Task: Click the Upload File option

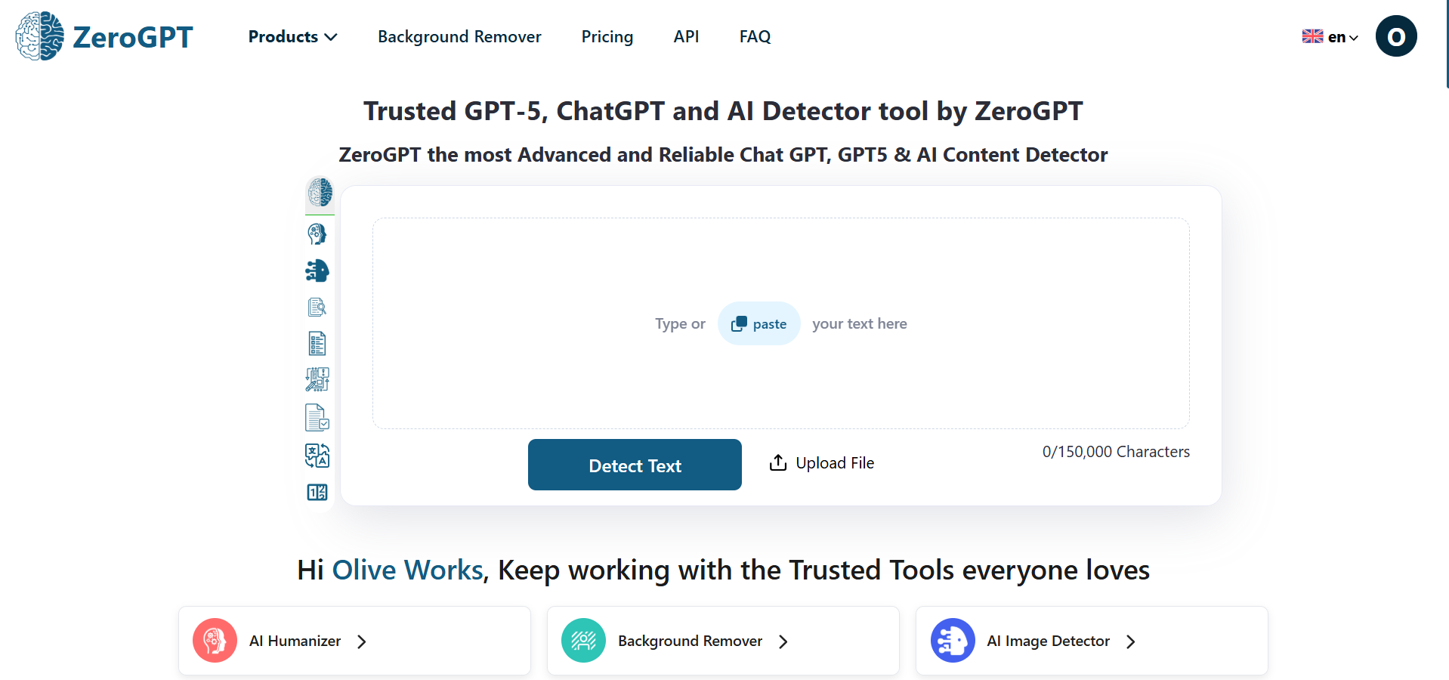Action: tap(821, 462)
